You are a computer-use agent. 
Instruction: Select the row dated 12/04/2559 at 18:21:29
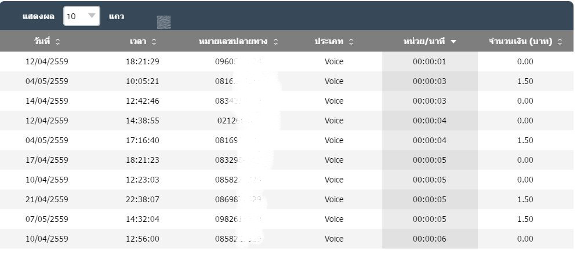(47, 61)
